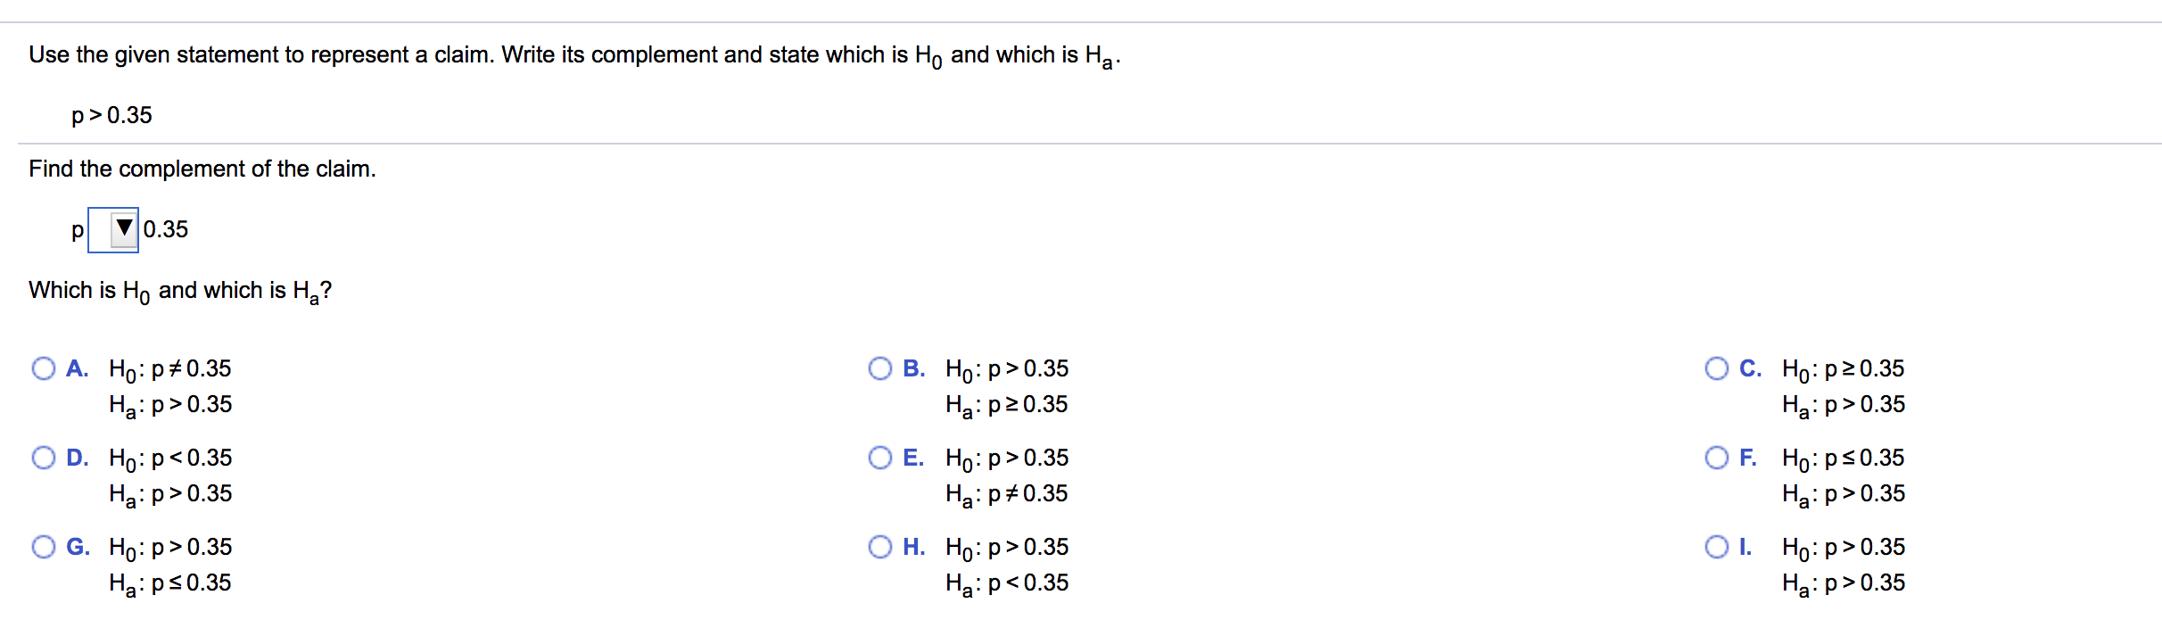2162x628 pixels.
Task: Select answer choice C with H0: p ≥ 0.35
Action: tap(1717, 368)
